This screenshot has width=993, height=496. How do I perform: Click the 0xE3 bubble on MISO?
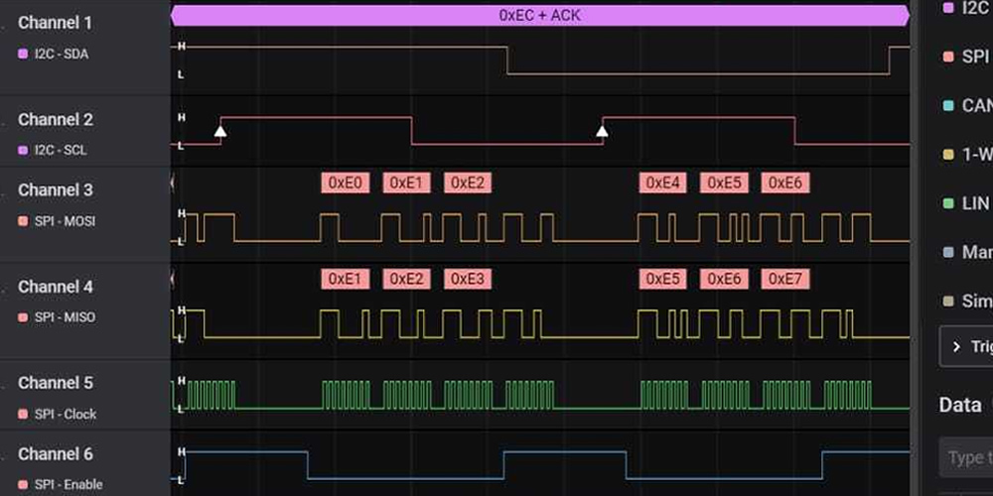[x=468, y=279]
